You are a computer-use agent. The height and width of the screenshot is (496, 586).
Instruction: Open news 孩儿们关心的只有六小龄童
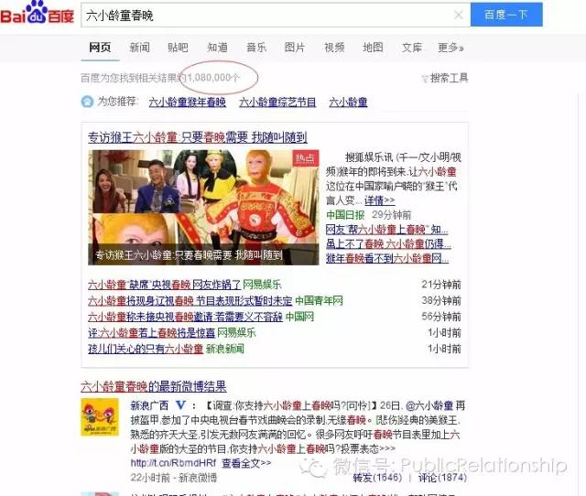pos(146,349)
